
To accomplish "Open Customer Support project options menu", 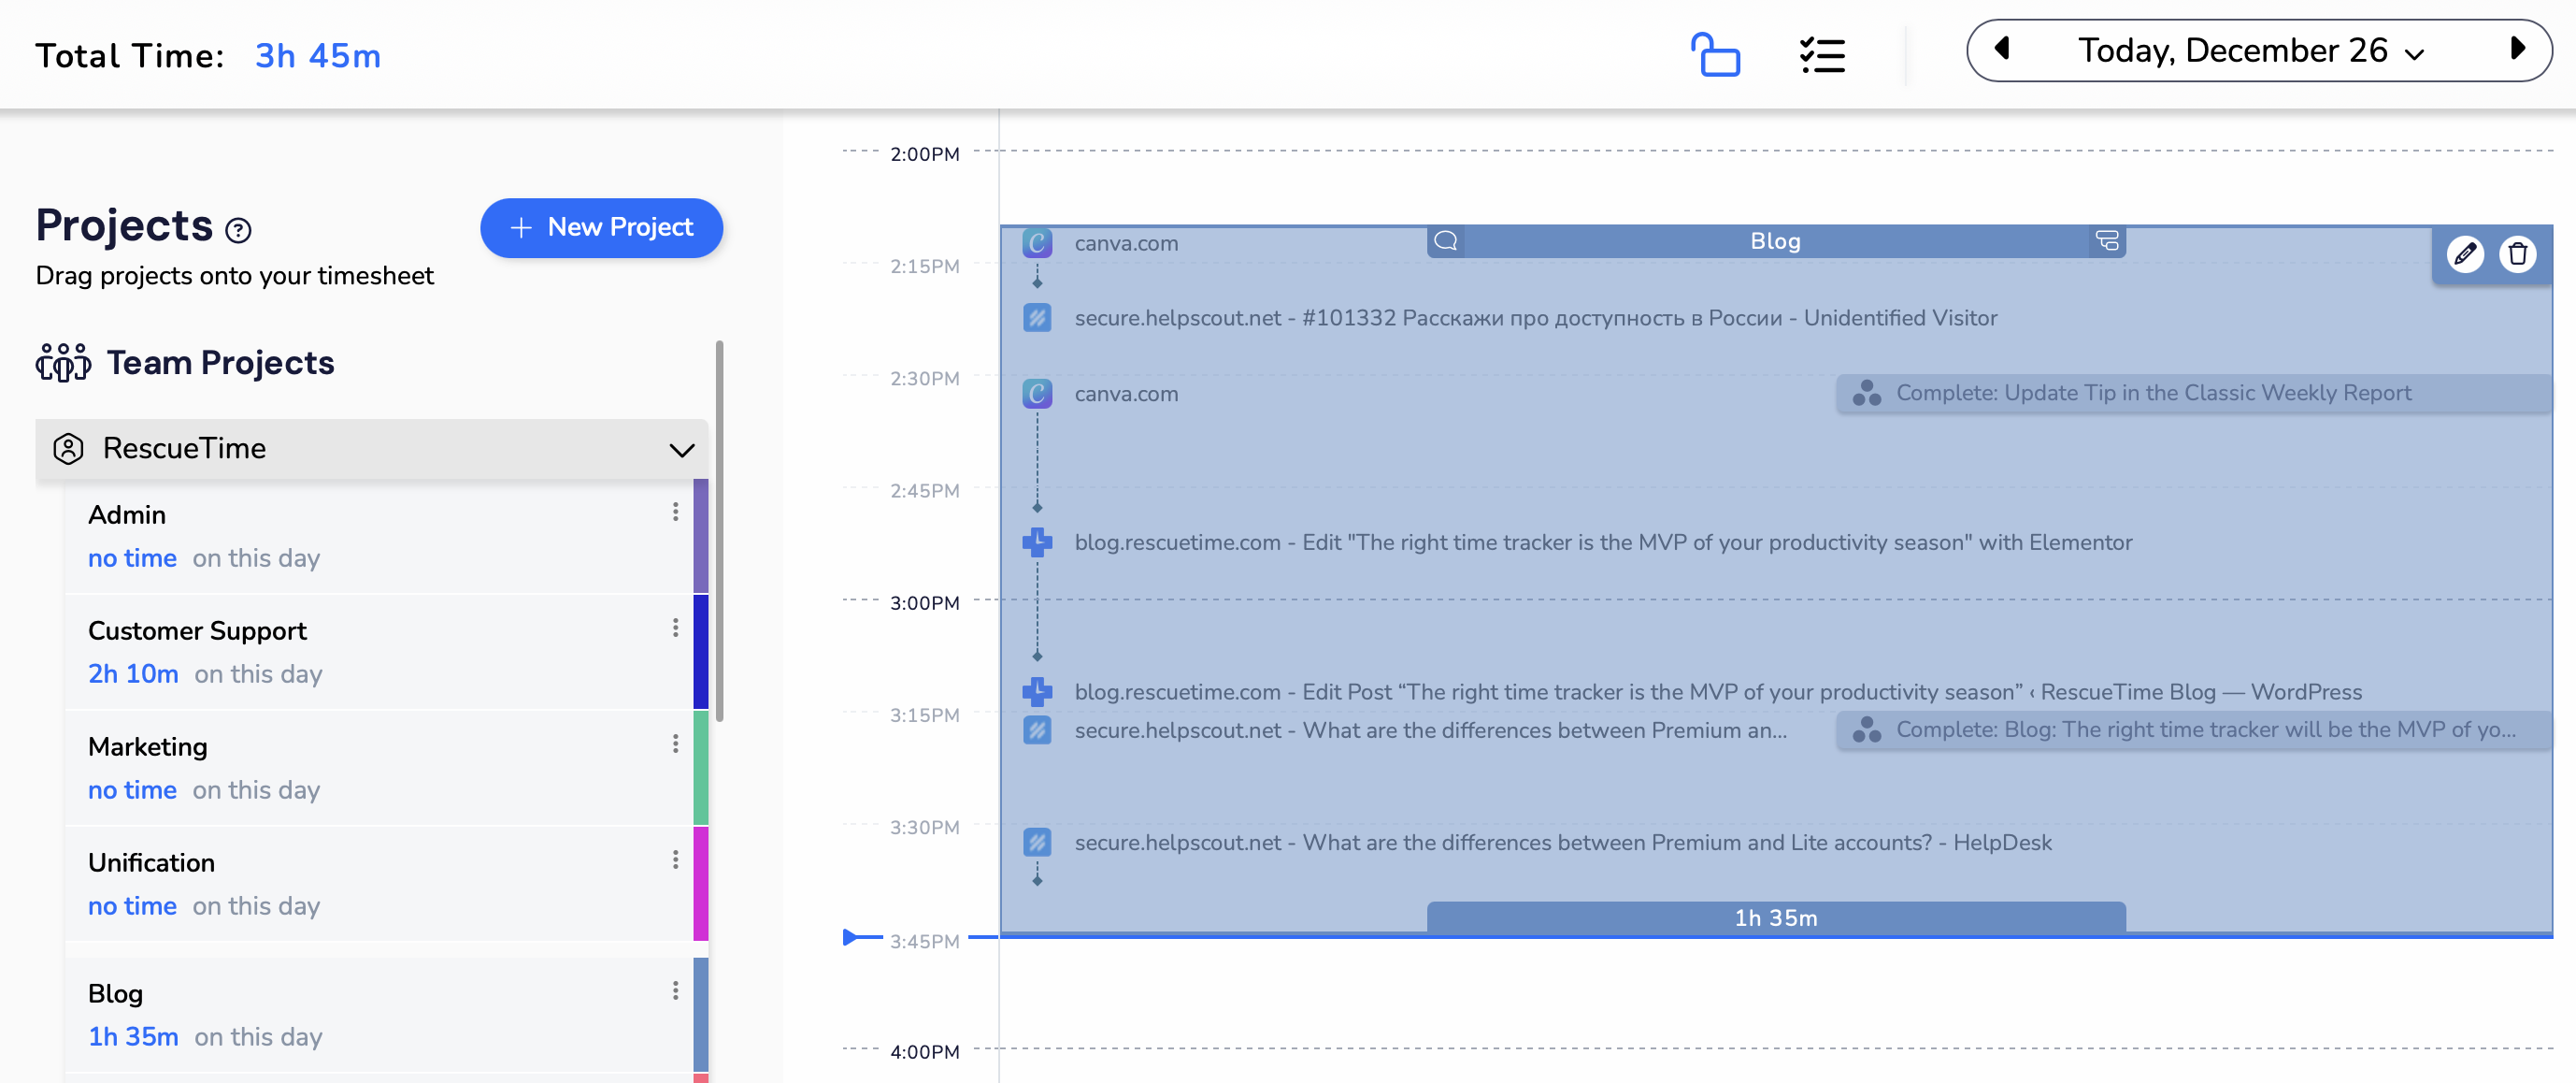I will (675, 628).
